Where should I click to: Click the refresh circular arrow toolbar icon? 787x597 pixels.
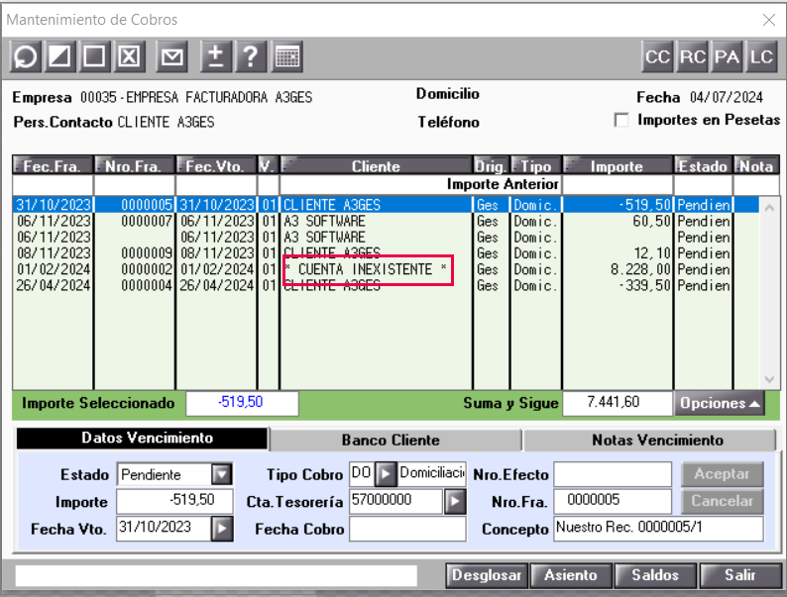(26, 56)
